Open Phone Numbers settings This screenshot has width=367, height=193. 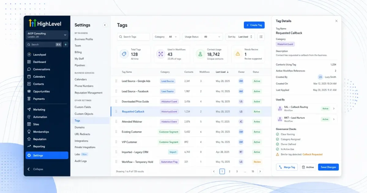(84, 86)
